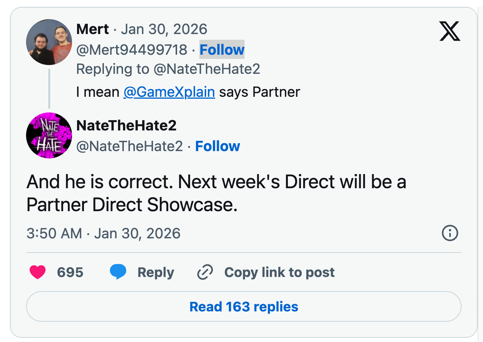Follow the Mert account
The height and width of the screenshot is (342, 483).
coord(222,50)
